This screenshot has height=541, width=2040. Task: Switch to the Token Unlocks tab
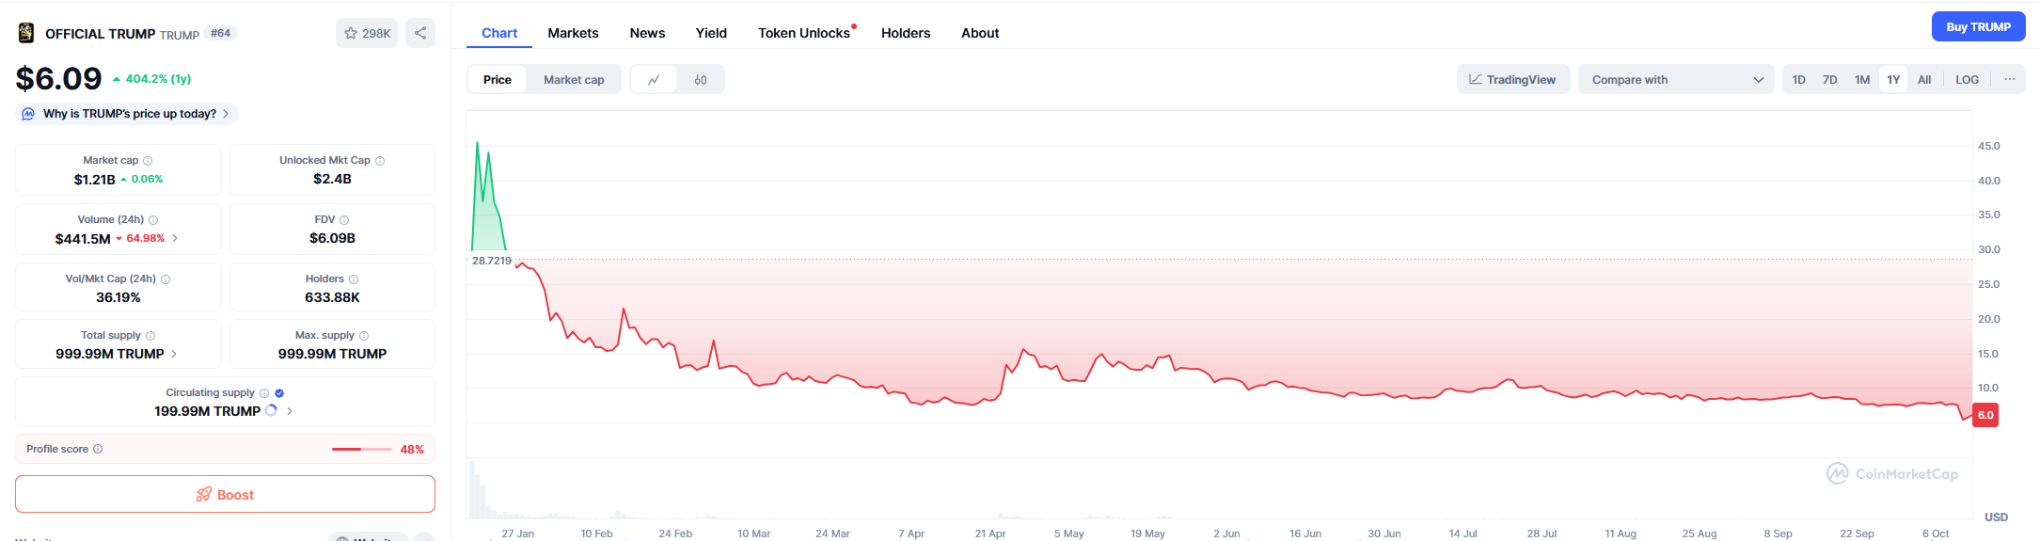point(804,33)
